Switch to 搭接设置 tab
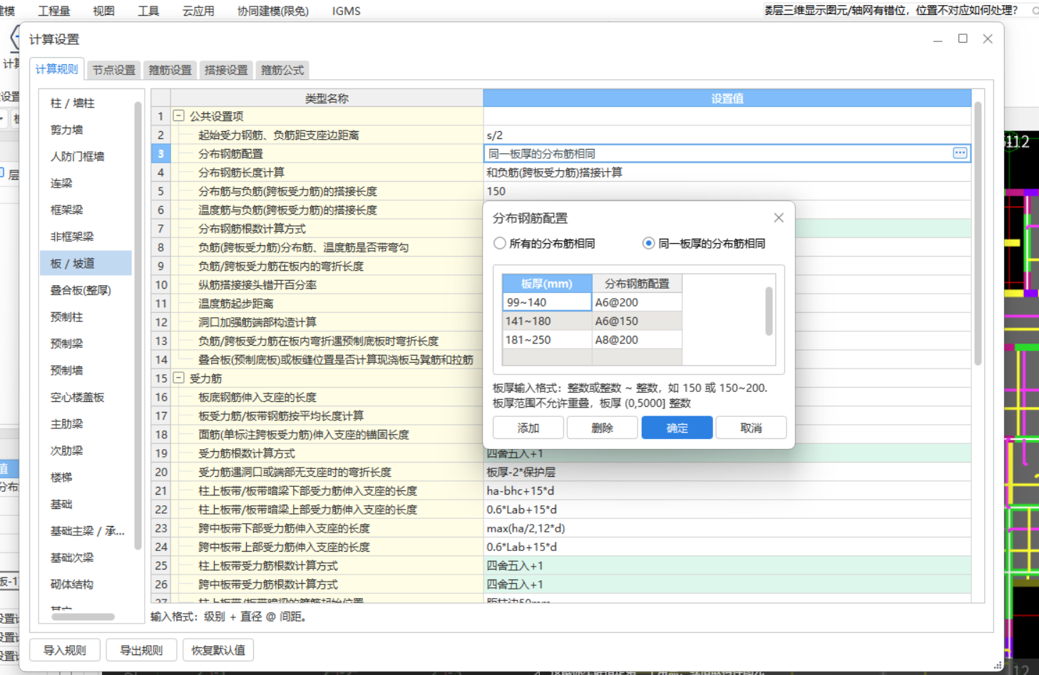The height and width of the screenshot is (675, 1039). point(226,70)
